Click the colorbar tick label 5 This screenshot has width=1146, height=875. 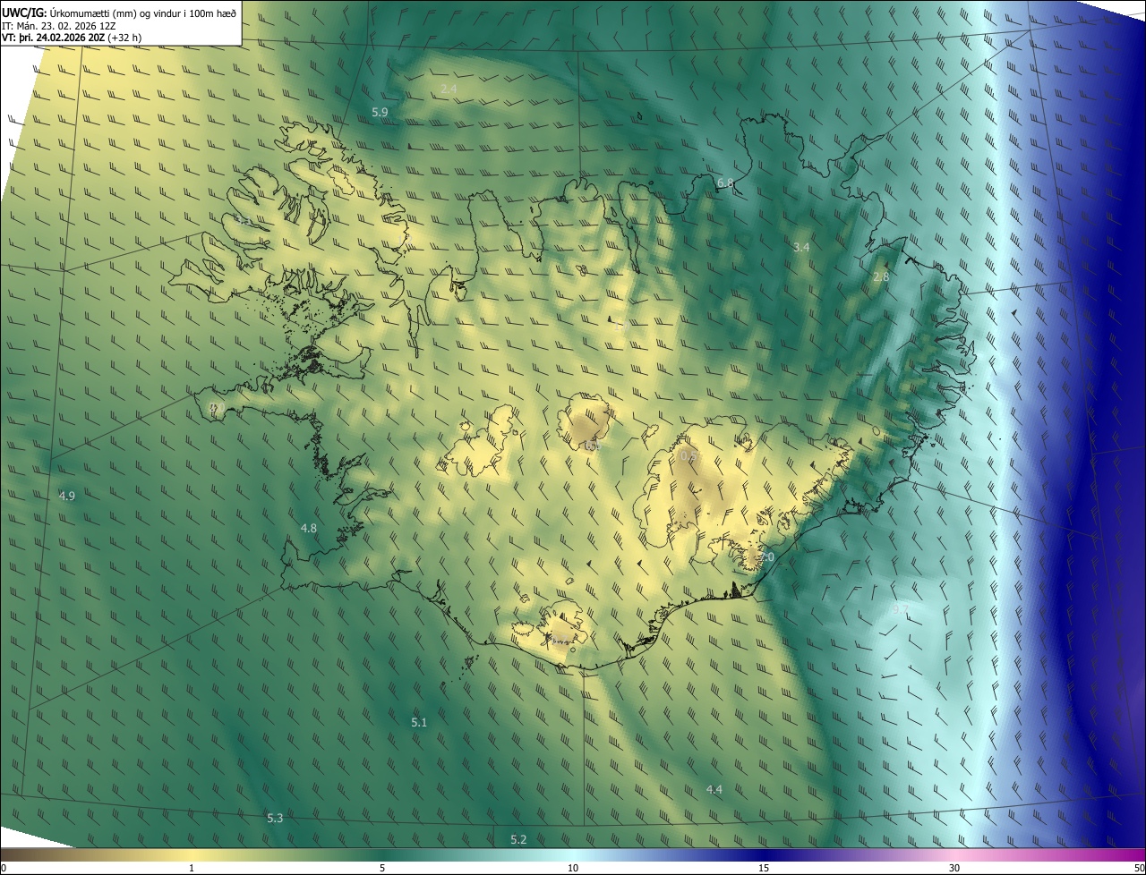382,868
